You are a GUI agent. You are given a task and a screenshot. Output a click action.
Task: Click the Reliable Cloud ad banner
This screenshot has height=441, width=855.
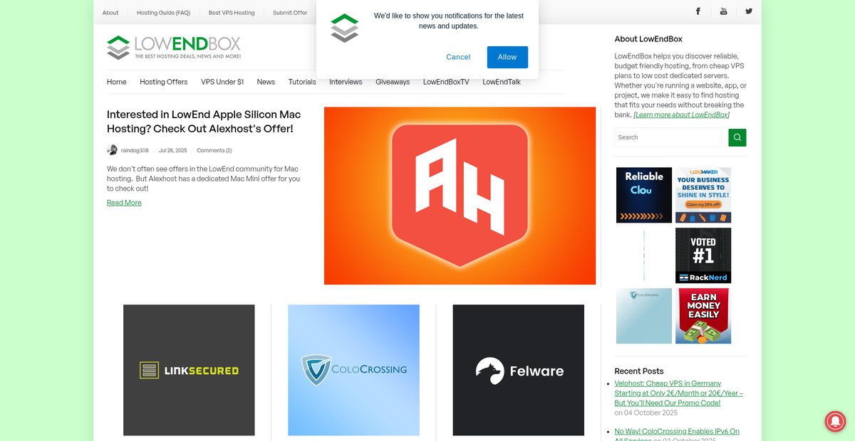coord(644,195)
